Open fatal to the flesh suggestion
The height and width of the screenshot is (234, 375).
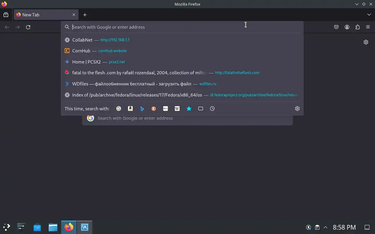click(182, 73)
